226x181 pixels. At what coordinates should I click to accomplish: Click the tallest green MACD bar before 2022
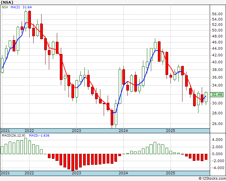point(26,146)
